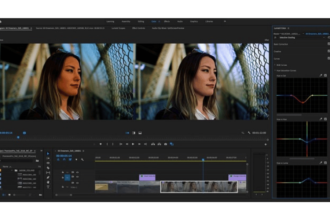Viewport: 330px width, 220px height.
Task: Switch to the Effects workspace tab
Action: 167,21
